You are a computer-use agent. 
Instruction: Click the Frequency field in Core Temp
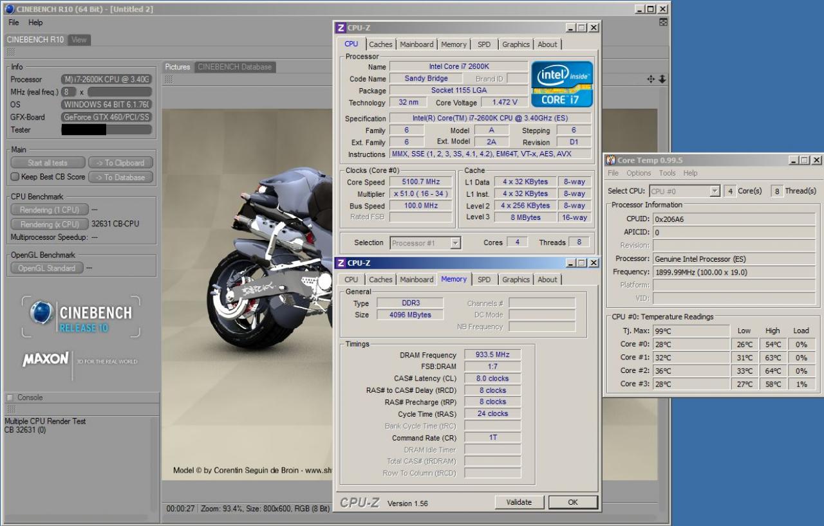click(x=734, y=272)
